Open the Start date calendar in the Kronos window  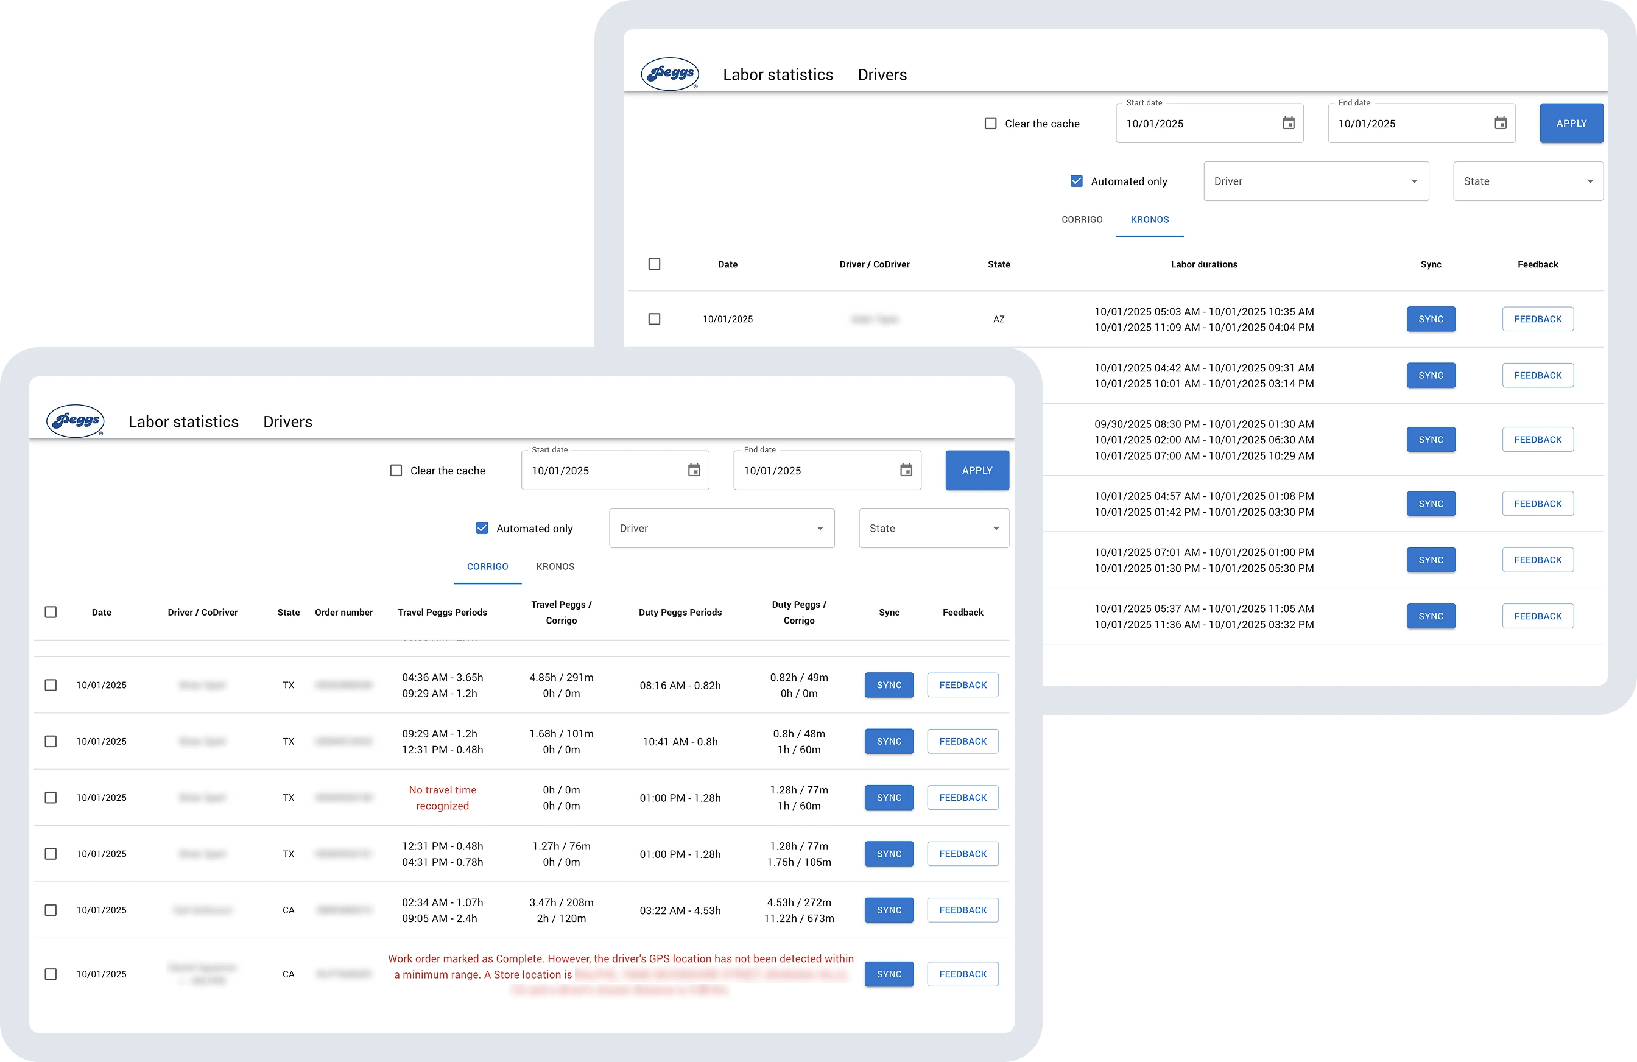(1289, 123)
